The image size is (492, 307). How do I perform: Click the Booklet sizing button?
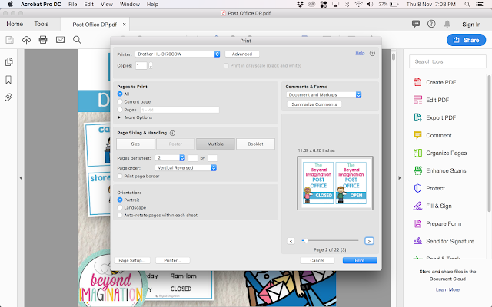[x=255, y=144]
